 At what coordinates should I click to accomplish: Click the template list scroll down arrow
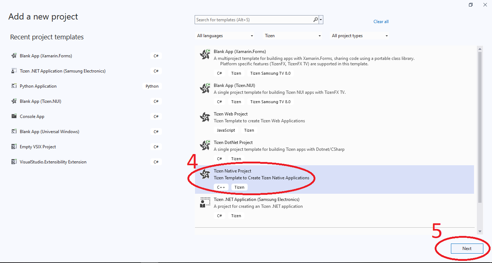479,231
